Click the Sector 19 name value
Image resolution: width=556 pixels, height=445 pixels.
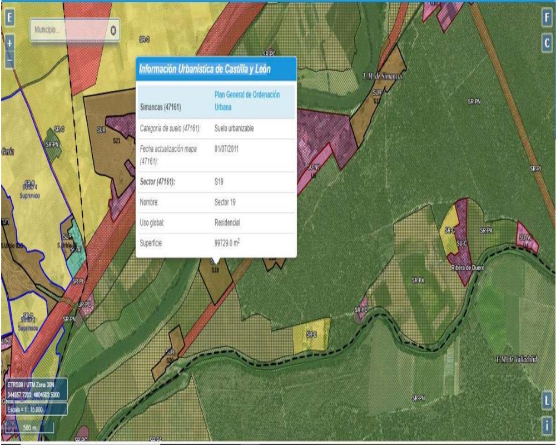[x=225, y=202]
